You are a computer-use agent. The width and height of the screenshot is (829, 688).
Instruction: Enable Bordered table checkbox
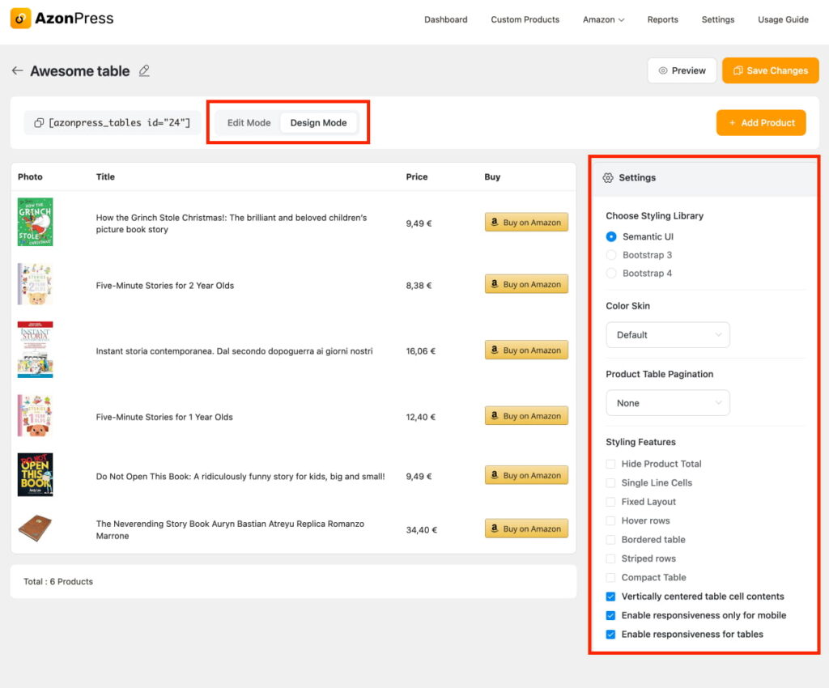(610, 540)
